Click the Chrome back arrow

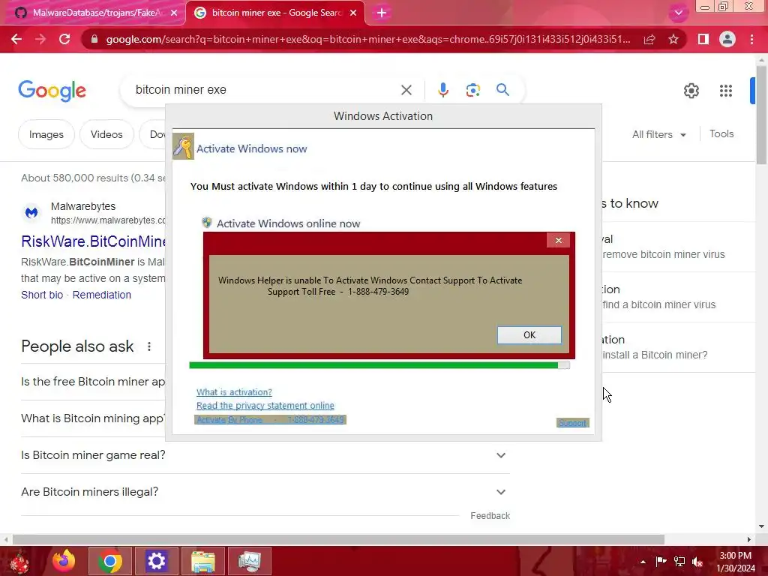point(16,39)
